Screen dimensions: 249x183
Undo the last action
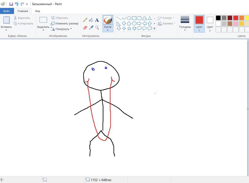pyautogui.click(x=17, y=4)
